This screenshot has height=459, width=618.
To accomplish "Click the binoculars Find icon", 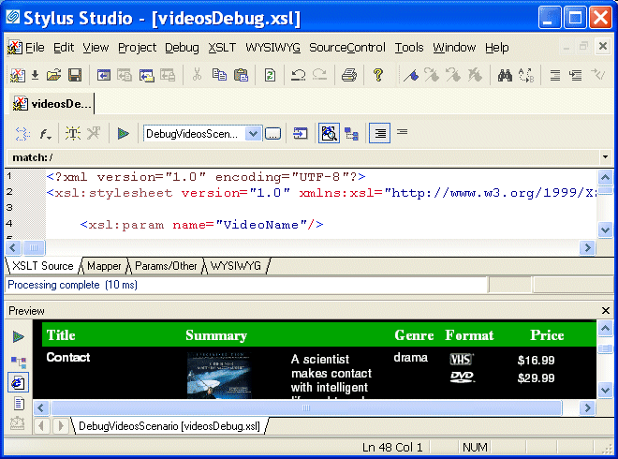I will [x=505, y=76].
